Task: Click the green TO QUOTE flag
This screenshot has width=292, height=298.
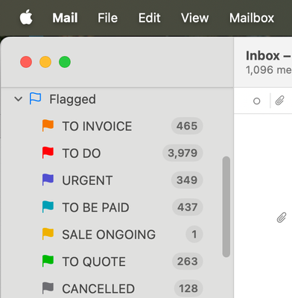Action: 48,261
